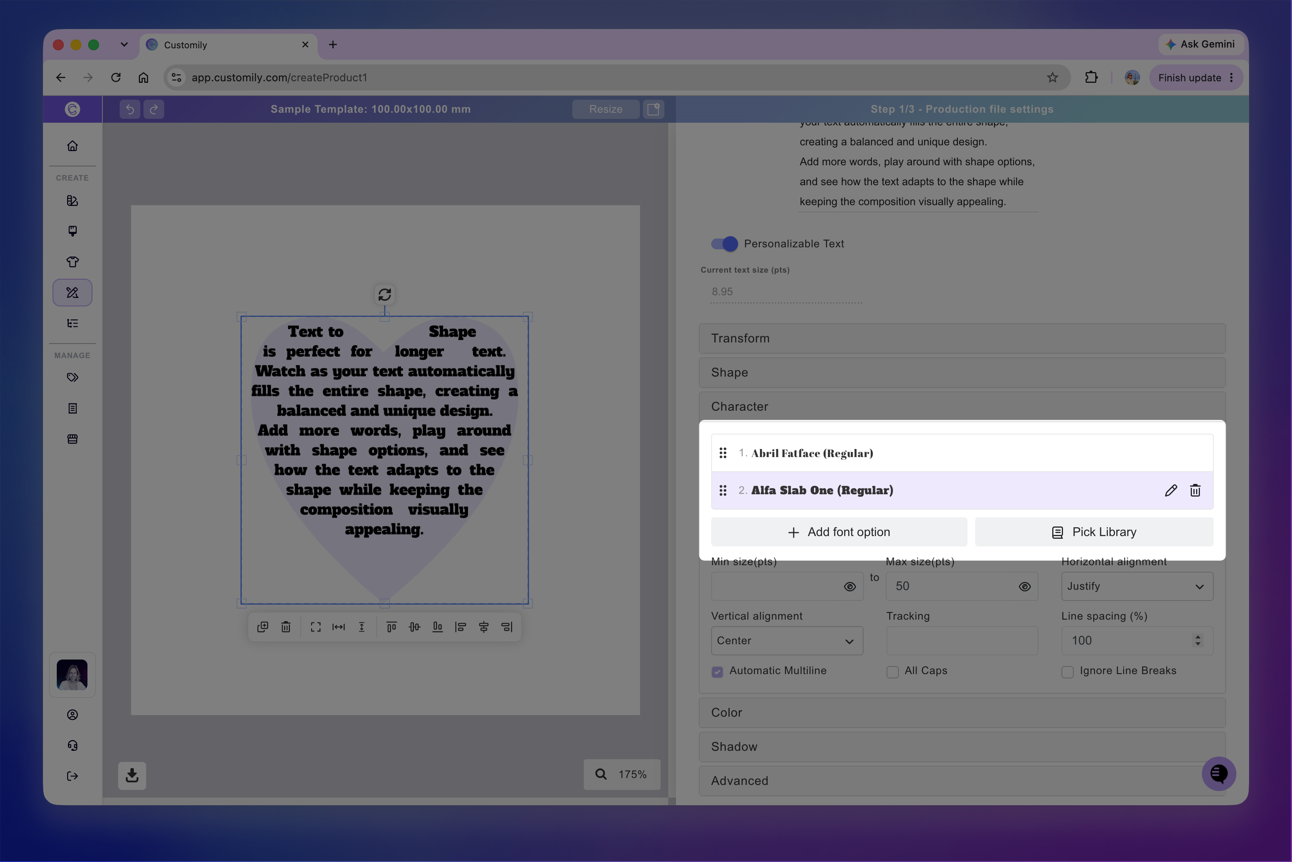The width and height of the screenshot is (1292, 862).
Task: Open the tags icon under MANAGE
Action: 72,378
